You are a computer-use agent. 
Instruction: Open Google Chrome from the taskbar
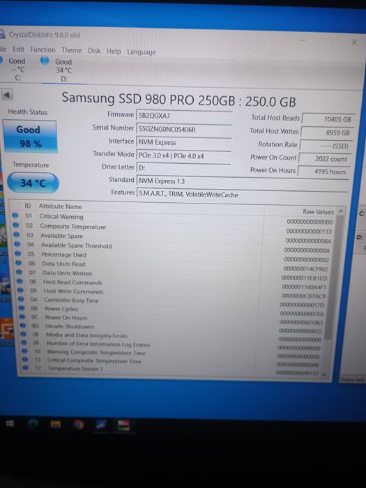coord(78,425)
